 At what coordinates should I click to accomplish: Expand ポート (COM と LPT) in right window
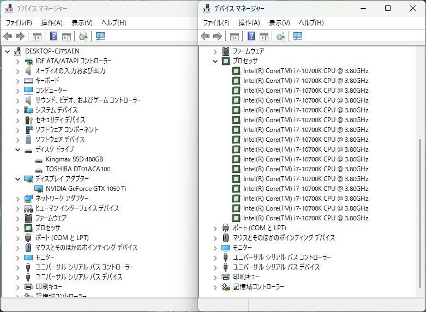coord(215,229)
